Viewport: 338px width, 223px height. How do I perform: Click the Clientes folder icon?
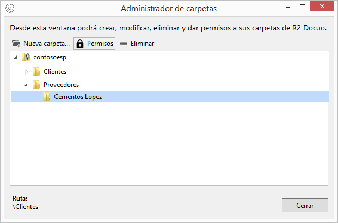pos(36,72)
